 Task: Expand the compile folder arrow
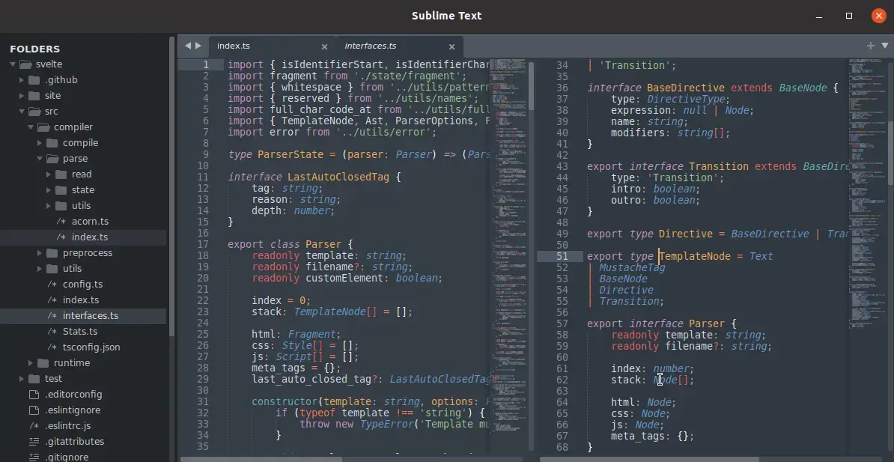point(40,142)
